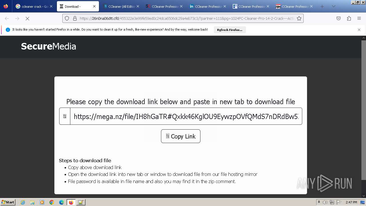This screenshot has height=206, width=366.
Task: Launch Microsoft Edge from the taskbar
Action: (x=61, y=202)
